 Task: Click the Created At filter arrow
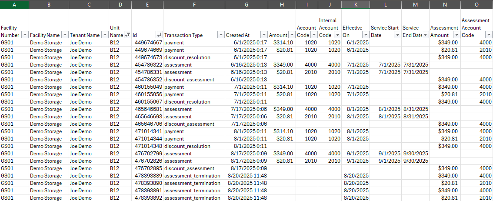coord(264,35)
